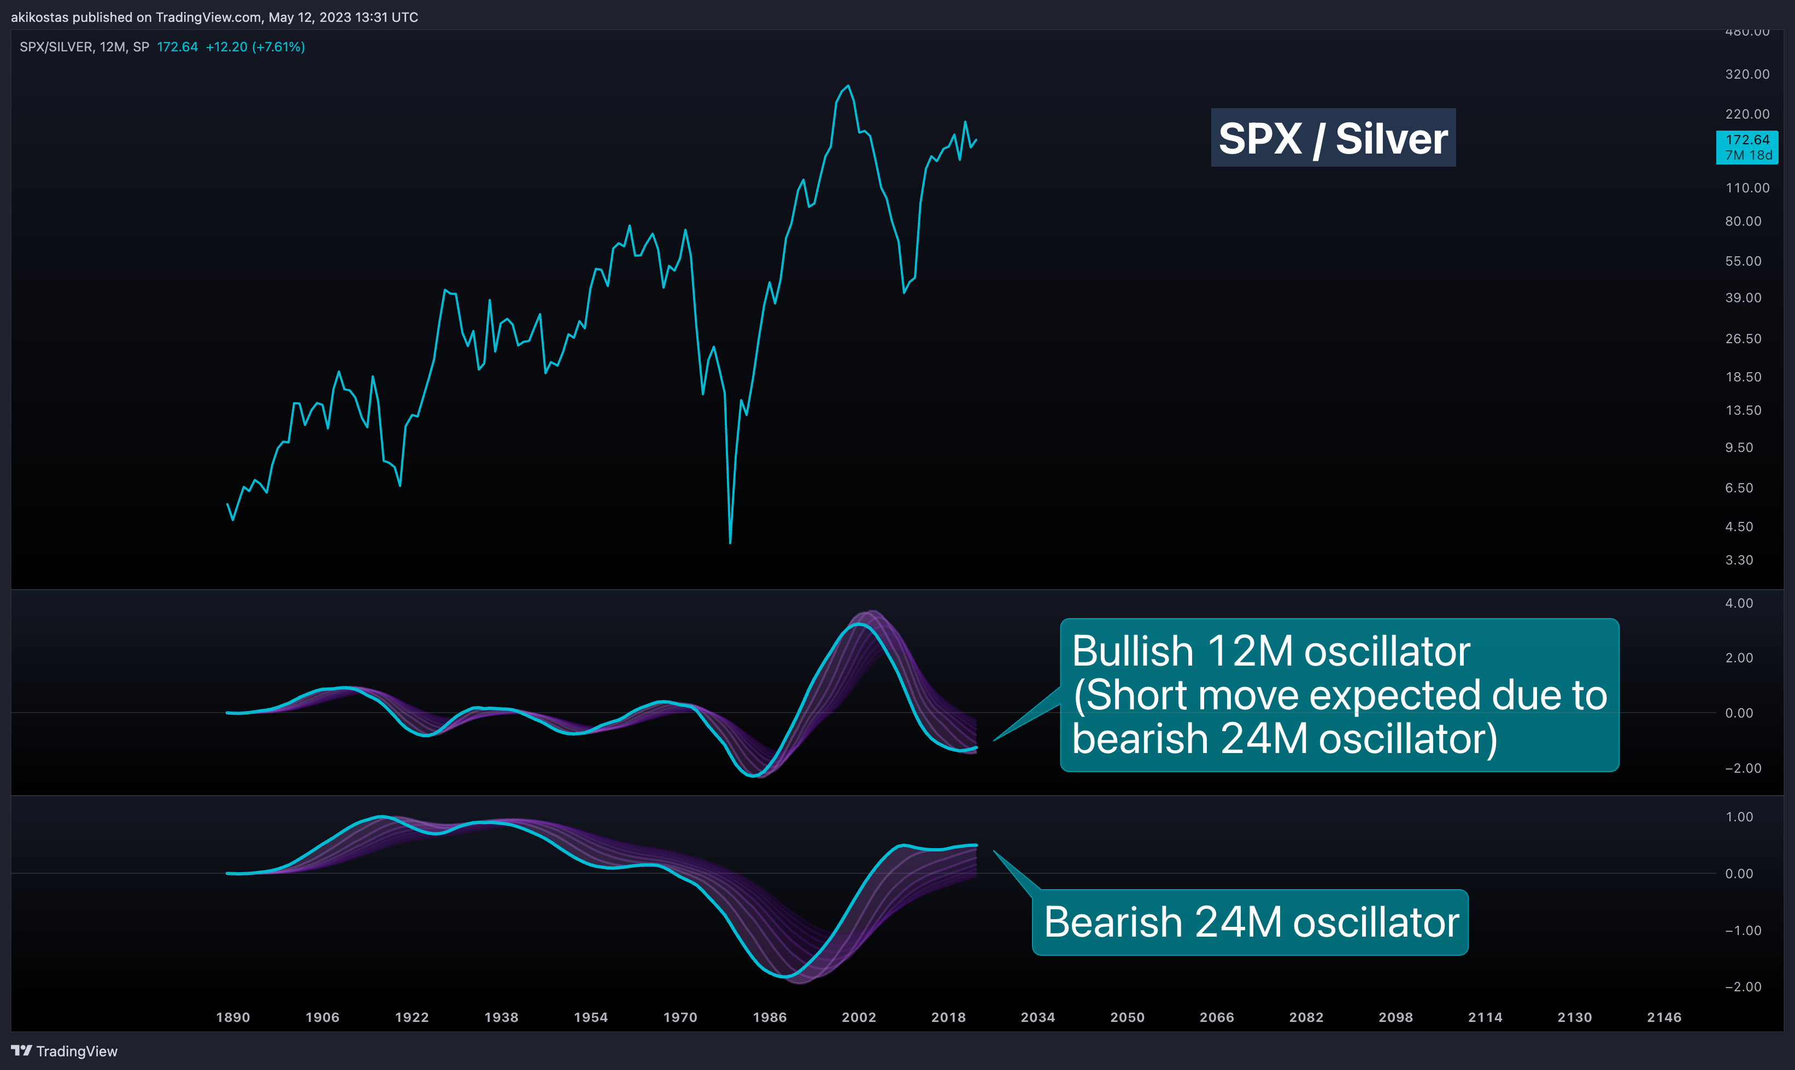Click the 6.50 price axis label

pos(1739,488)
